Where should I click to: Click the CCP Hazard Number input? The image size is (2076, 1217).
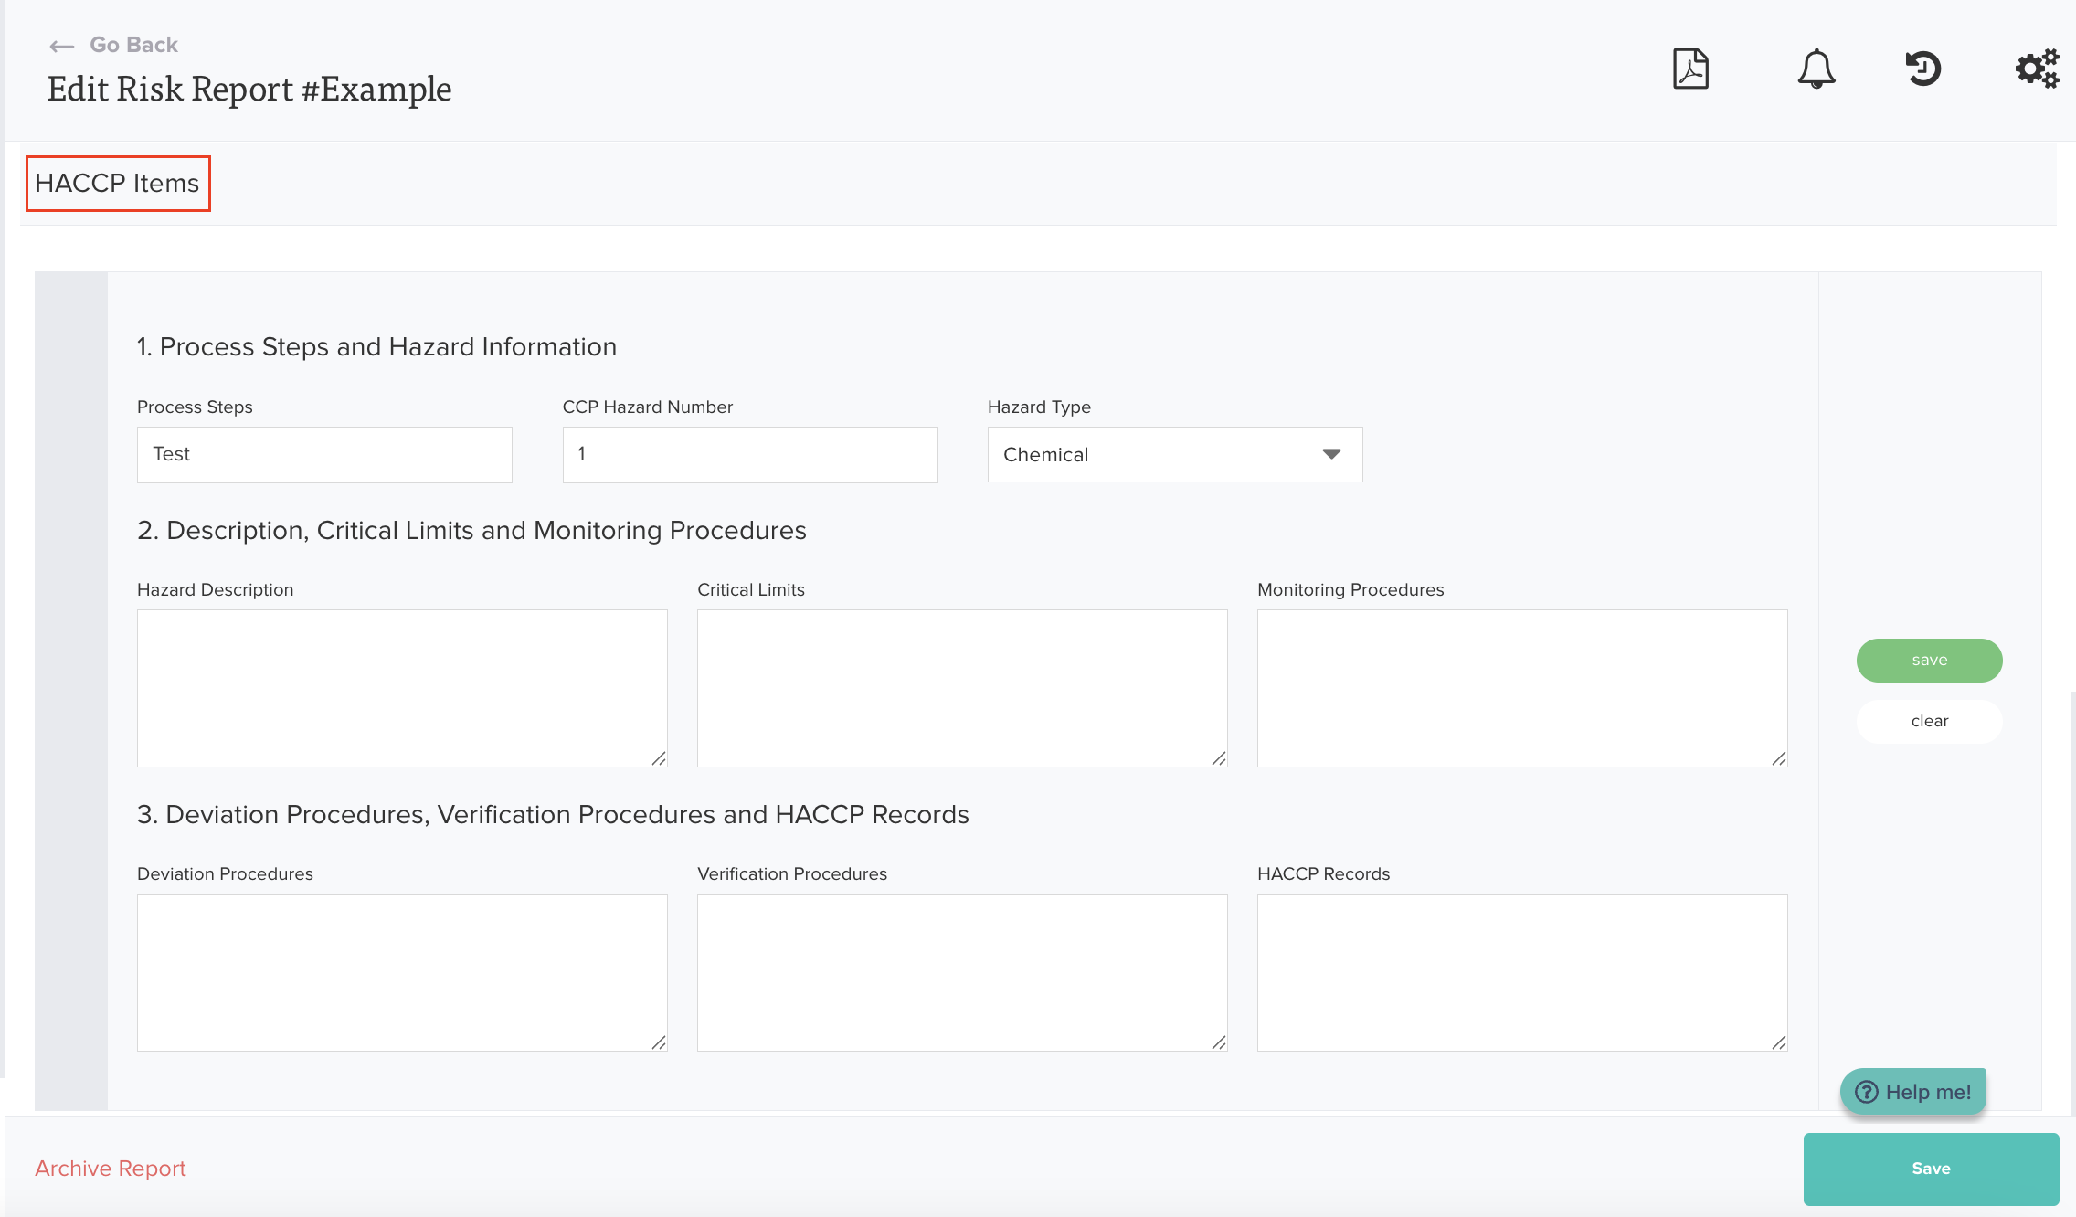(749, 454)
